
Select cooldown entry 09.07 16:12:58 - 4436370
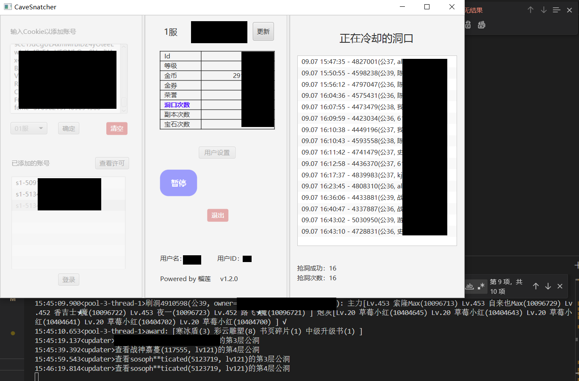[377, 163]
